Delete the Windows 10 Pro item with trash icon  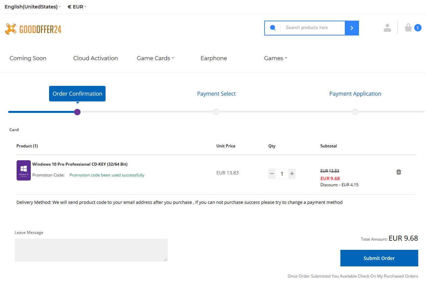point(399,172)
